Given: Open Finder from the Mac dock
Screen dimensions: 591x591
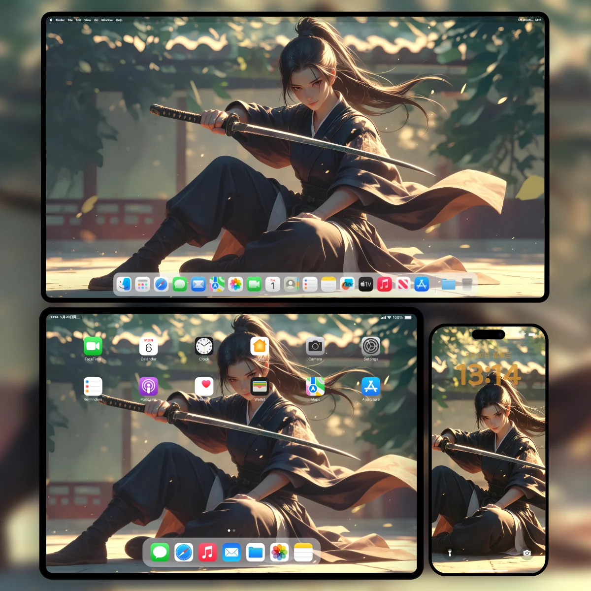Looking at the screenshot, I should [x=124, y=284].
